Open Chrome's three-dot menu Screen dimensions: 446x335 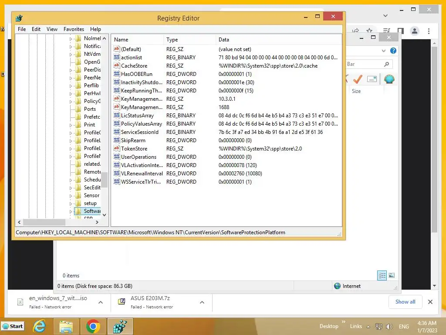pyautogui.click(x=429, y=31)
